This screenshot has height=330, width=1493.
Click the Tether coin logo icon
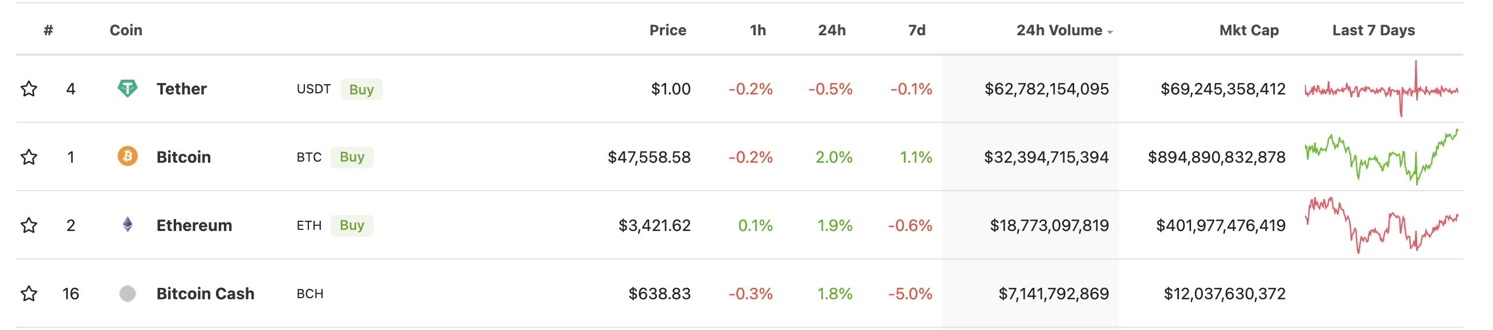[x=128, y=89]
